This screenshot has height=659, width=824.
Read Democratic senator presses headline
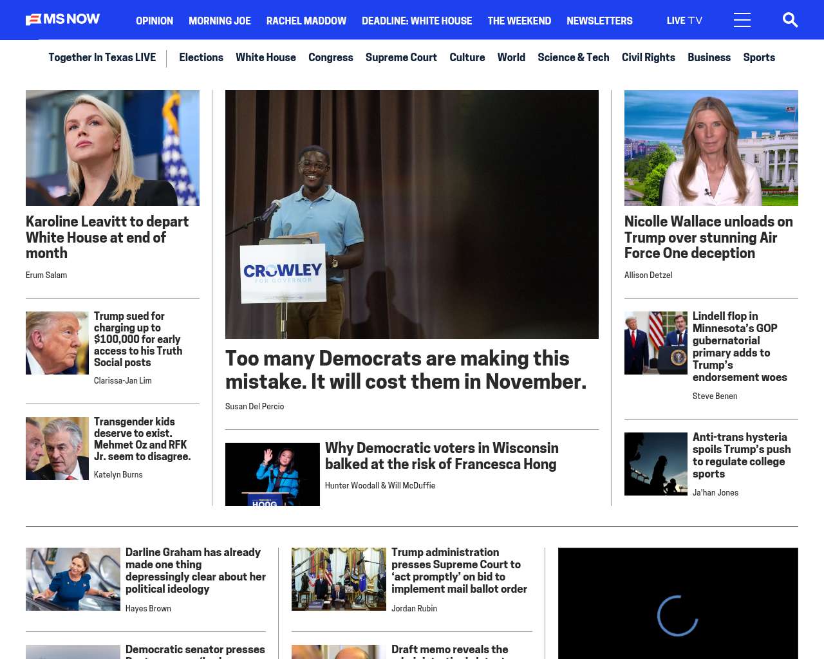195,651
